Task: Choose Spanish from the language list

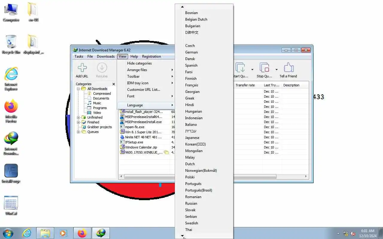Action: [x=204, y=65]
